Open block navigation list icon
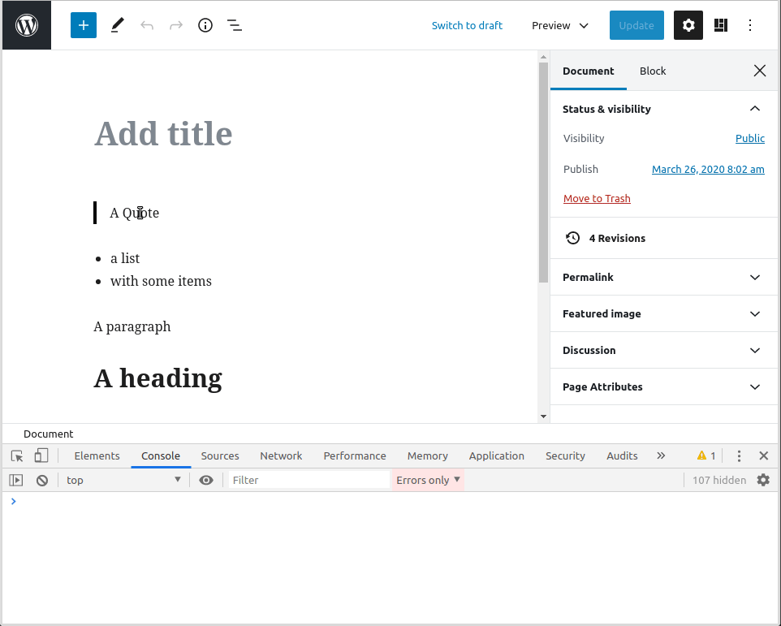 tap(235, 25)
